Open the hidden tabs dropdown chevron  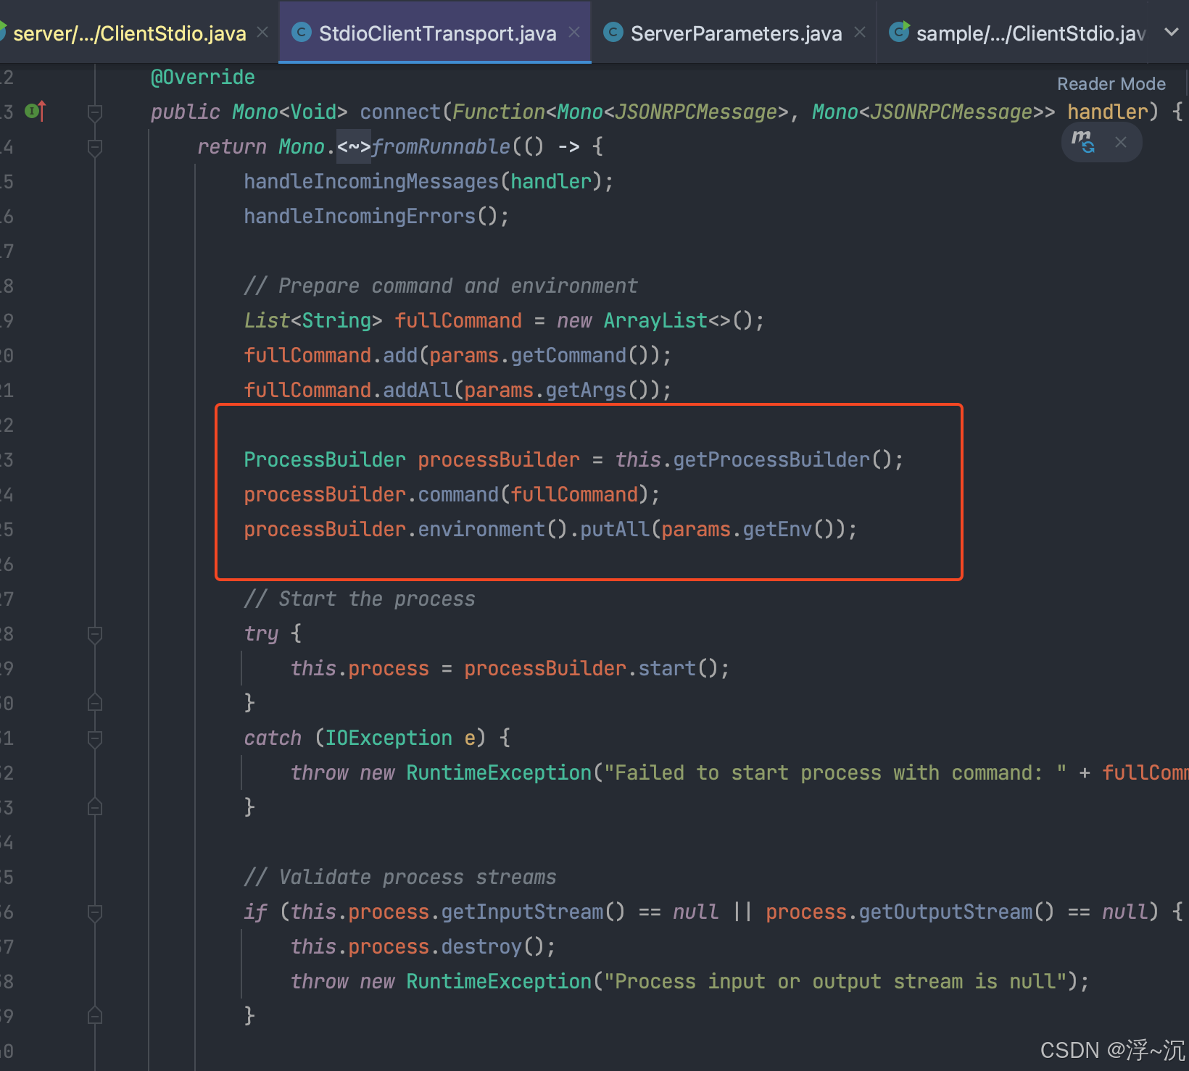tap(1172, 33)
